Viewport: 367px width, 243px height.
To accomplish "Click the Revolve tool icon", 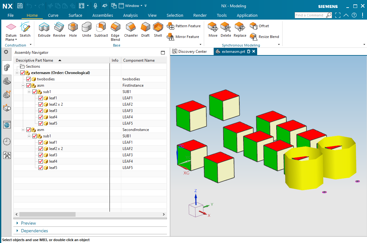I will click(59, 30).
